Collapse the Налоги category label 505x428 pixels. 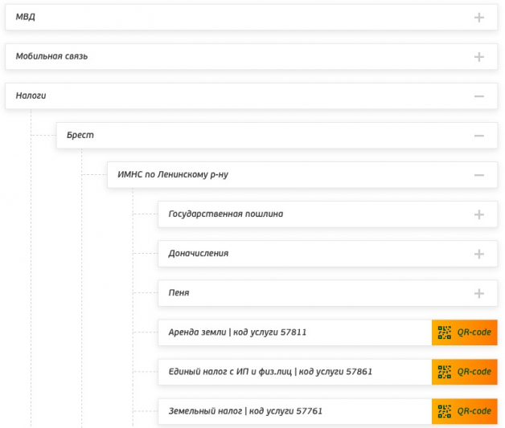tap(31, 96)
